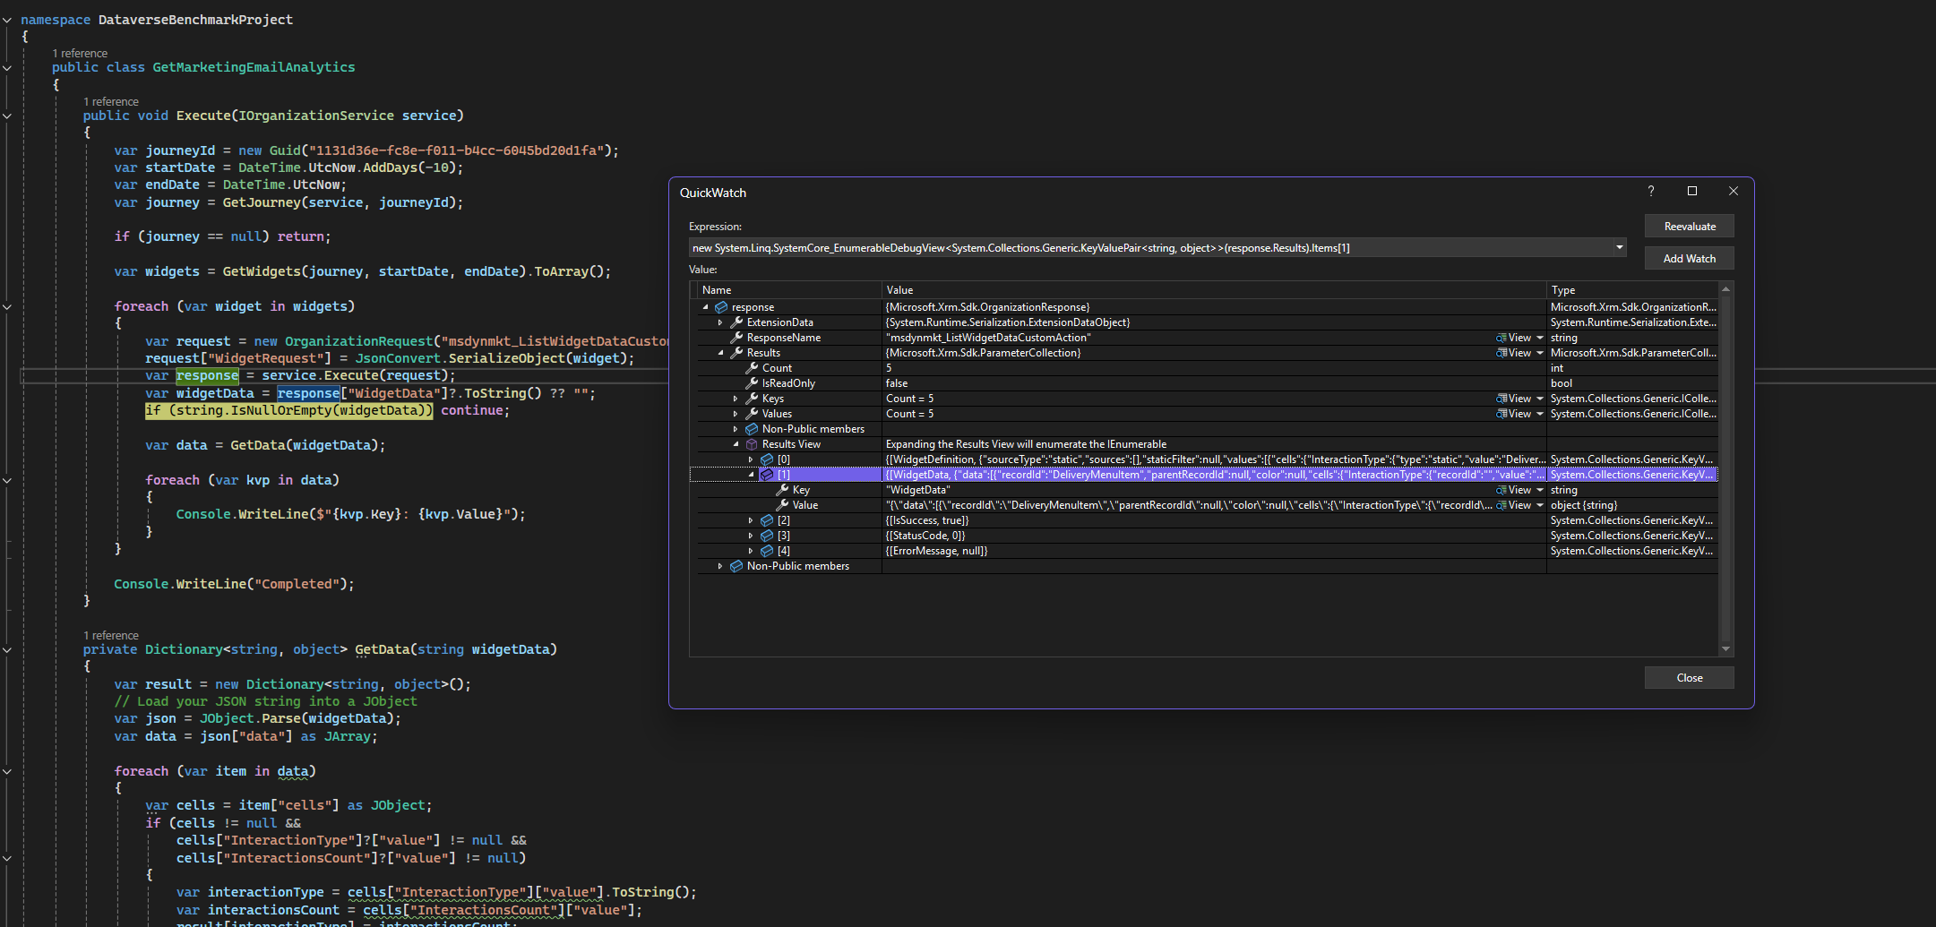Click the Name column header
This screenshot has height=927, width=1936.
tap(789, 290)
